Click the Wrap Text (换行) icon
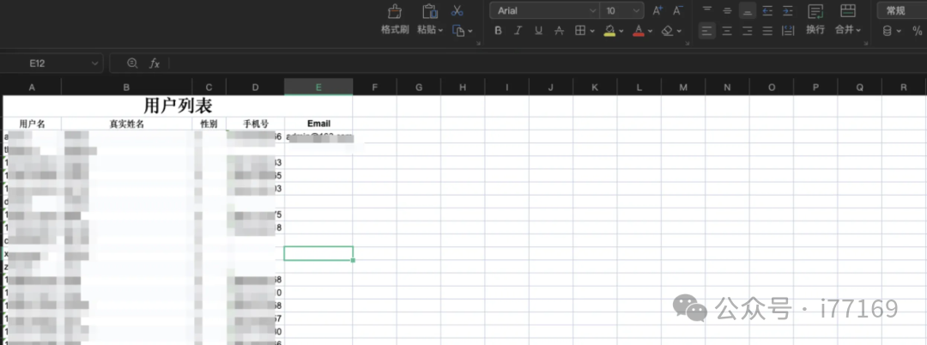 pyautogui.click(x=815, y=11)
